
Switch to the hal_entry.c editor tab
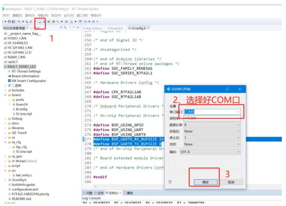93,28
